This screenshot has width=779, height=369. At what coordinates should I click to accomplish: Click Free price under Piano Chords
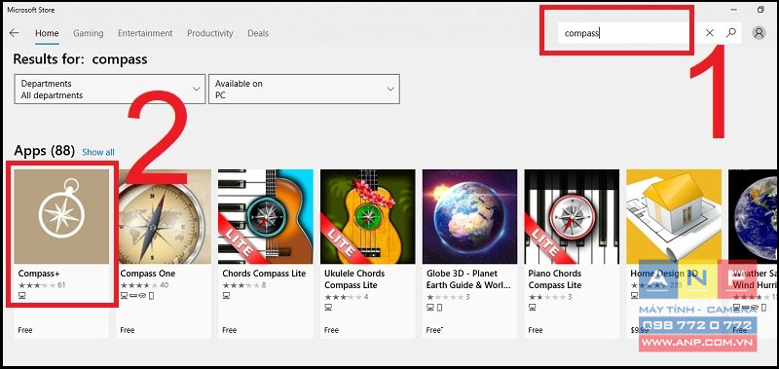point(536,330)
